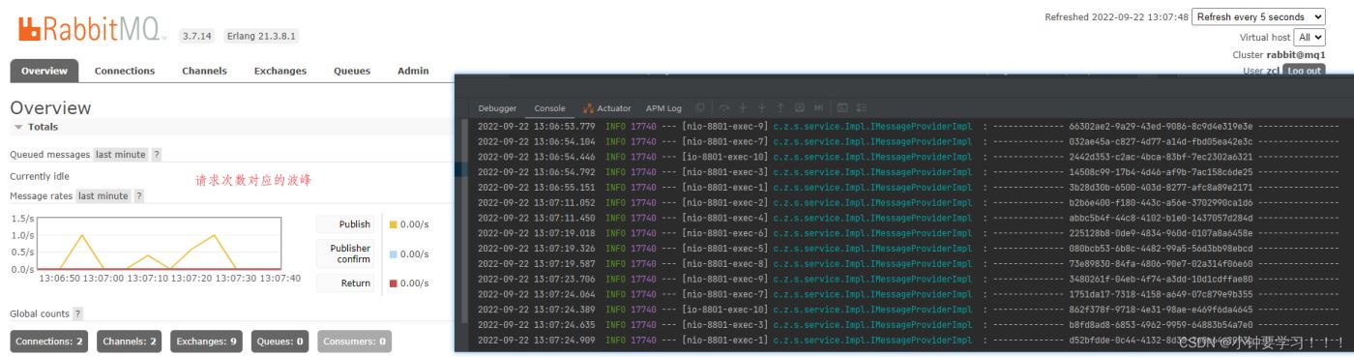The height and width of the screenshot is (357, 1354).
Task: Switch to the Debugger tab in IDE
Action: (x=497, y=108)
